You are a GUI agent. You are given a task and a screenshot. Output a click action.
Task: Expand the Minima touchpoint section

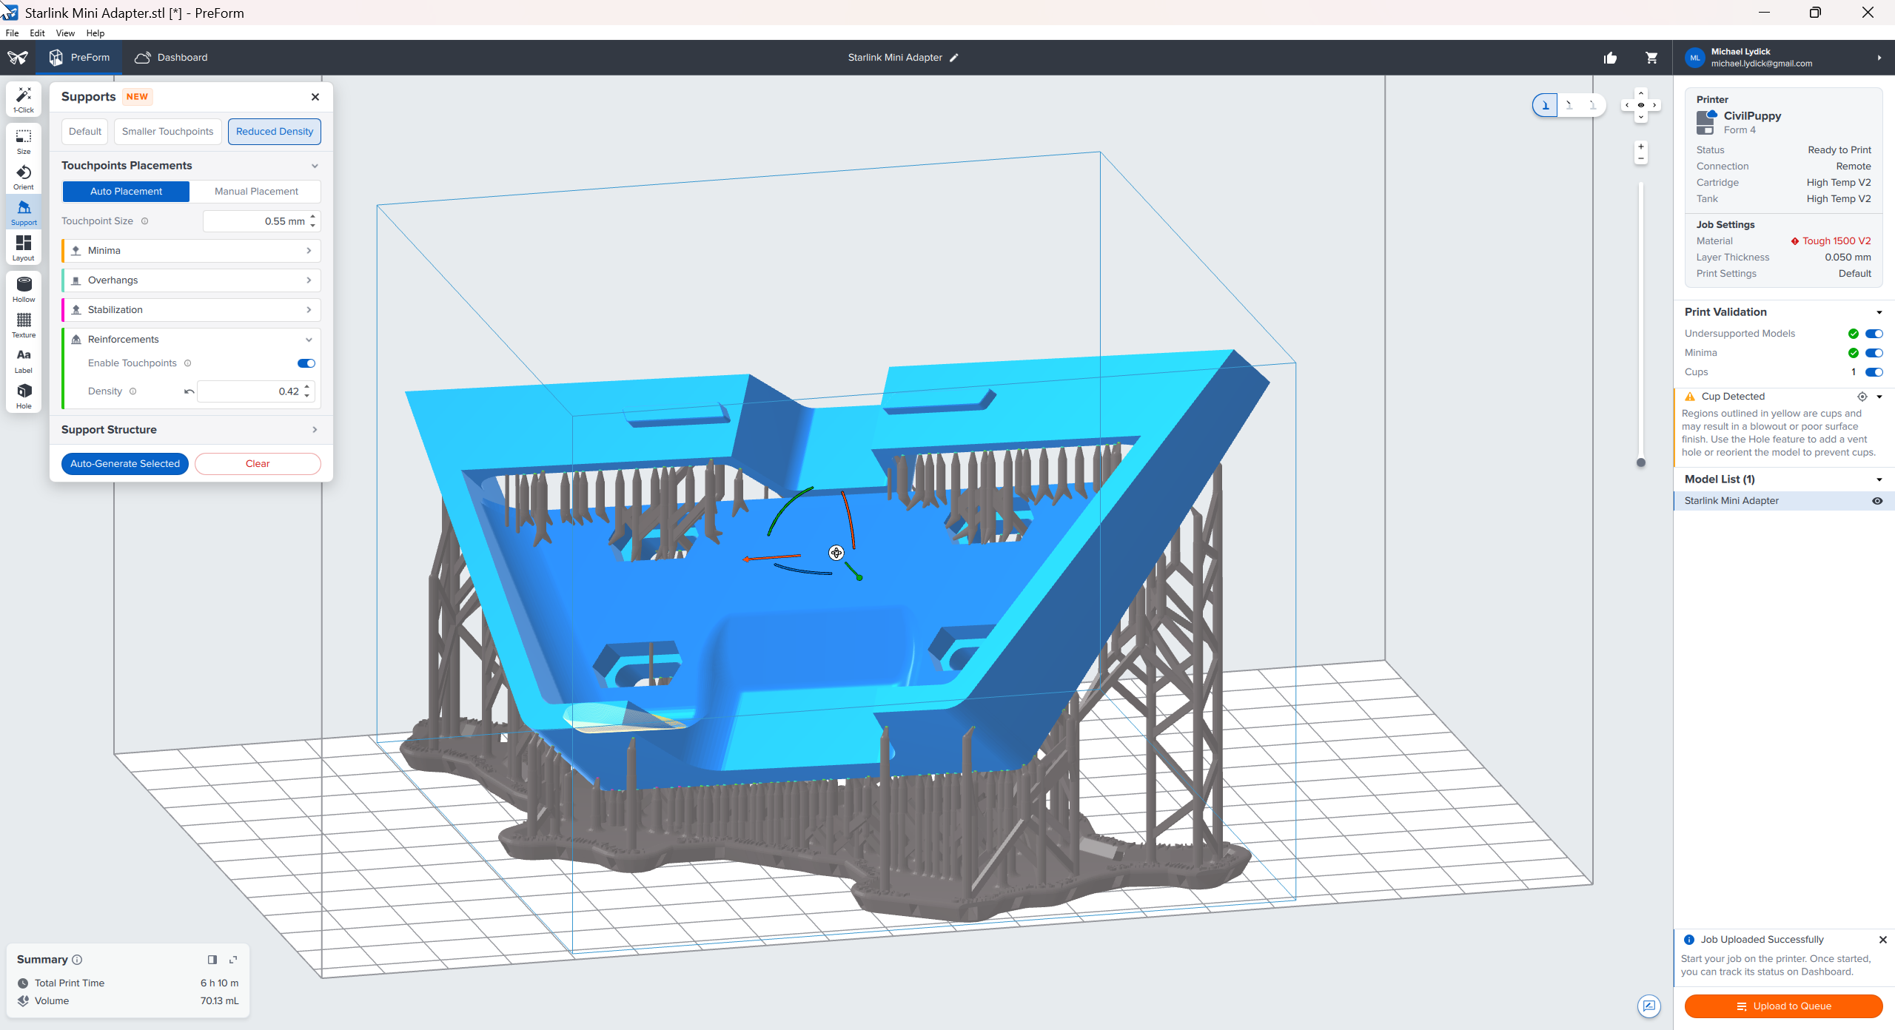point(192,251)
